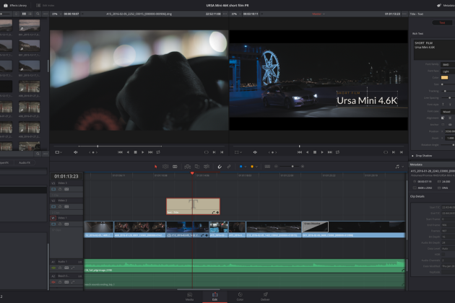Viewport: 455px width, 303px height.
Task: Click the left Alignment icon
Action: (443, 118)
